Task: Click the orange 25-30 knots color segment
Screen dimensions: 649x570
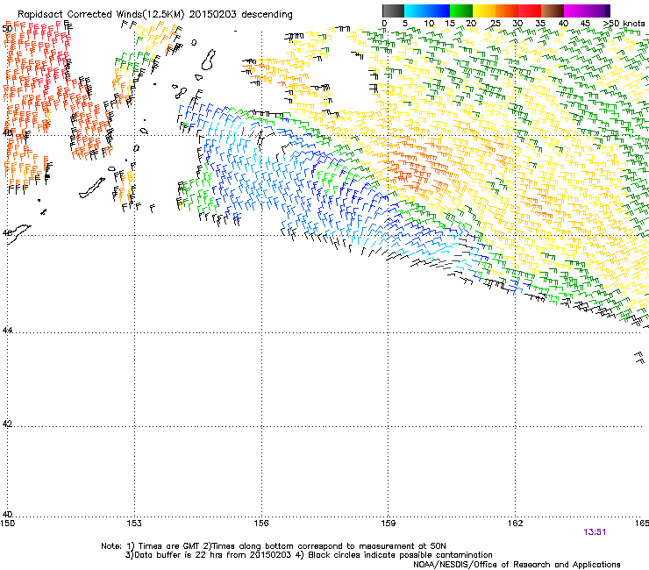Action: click(x=507, y=11)
